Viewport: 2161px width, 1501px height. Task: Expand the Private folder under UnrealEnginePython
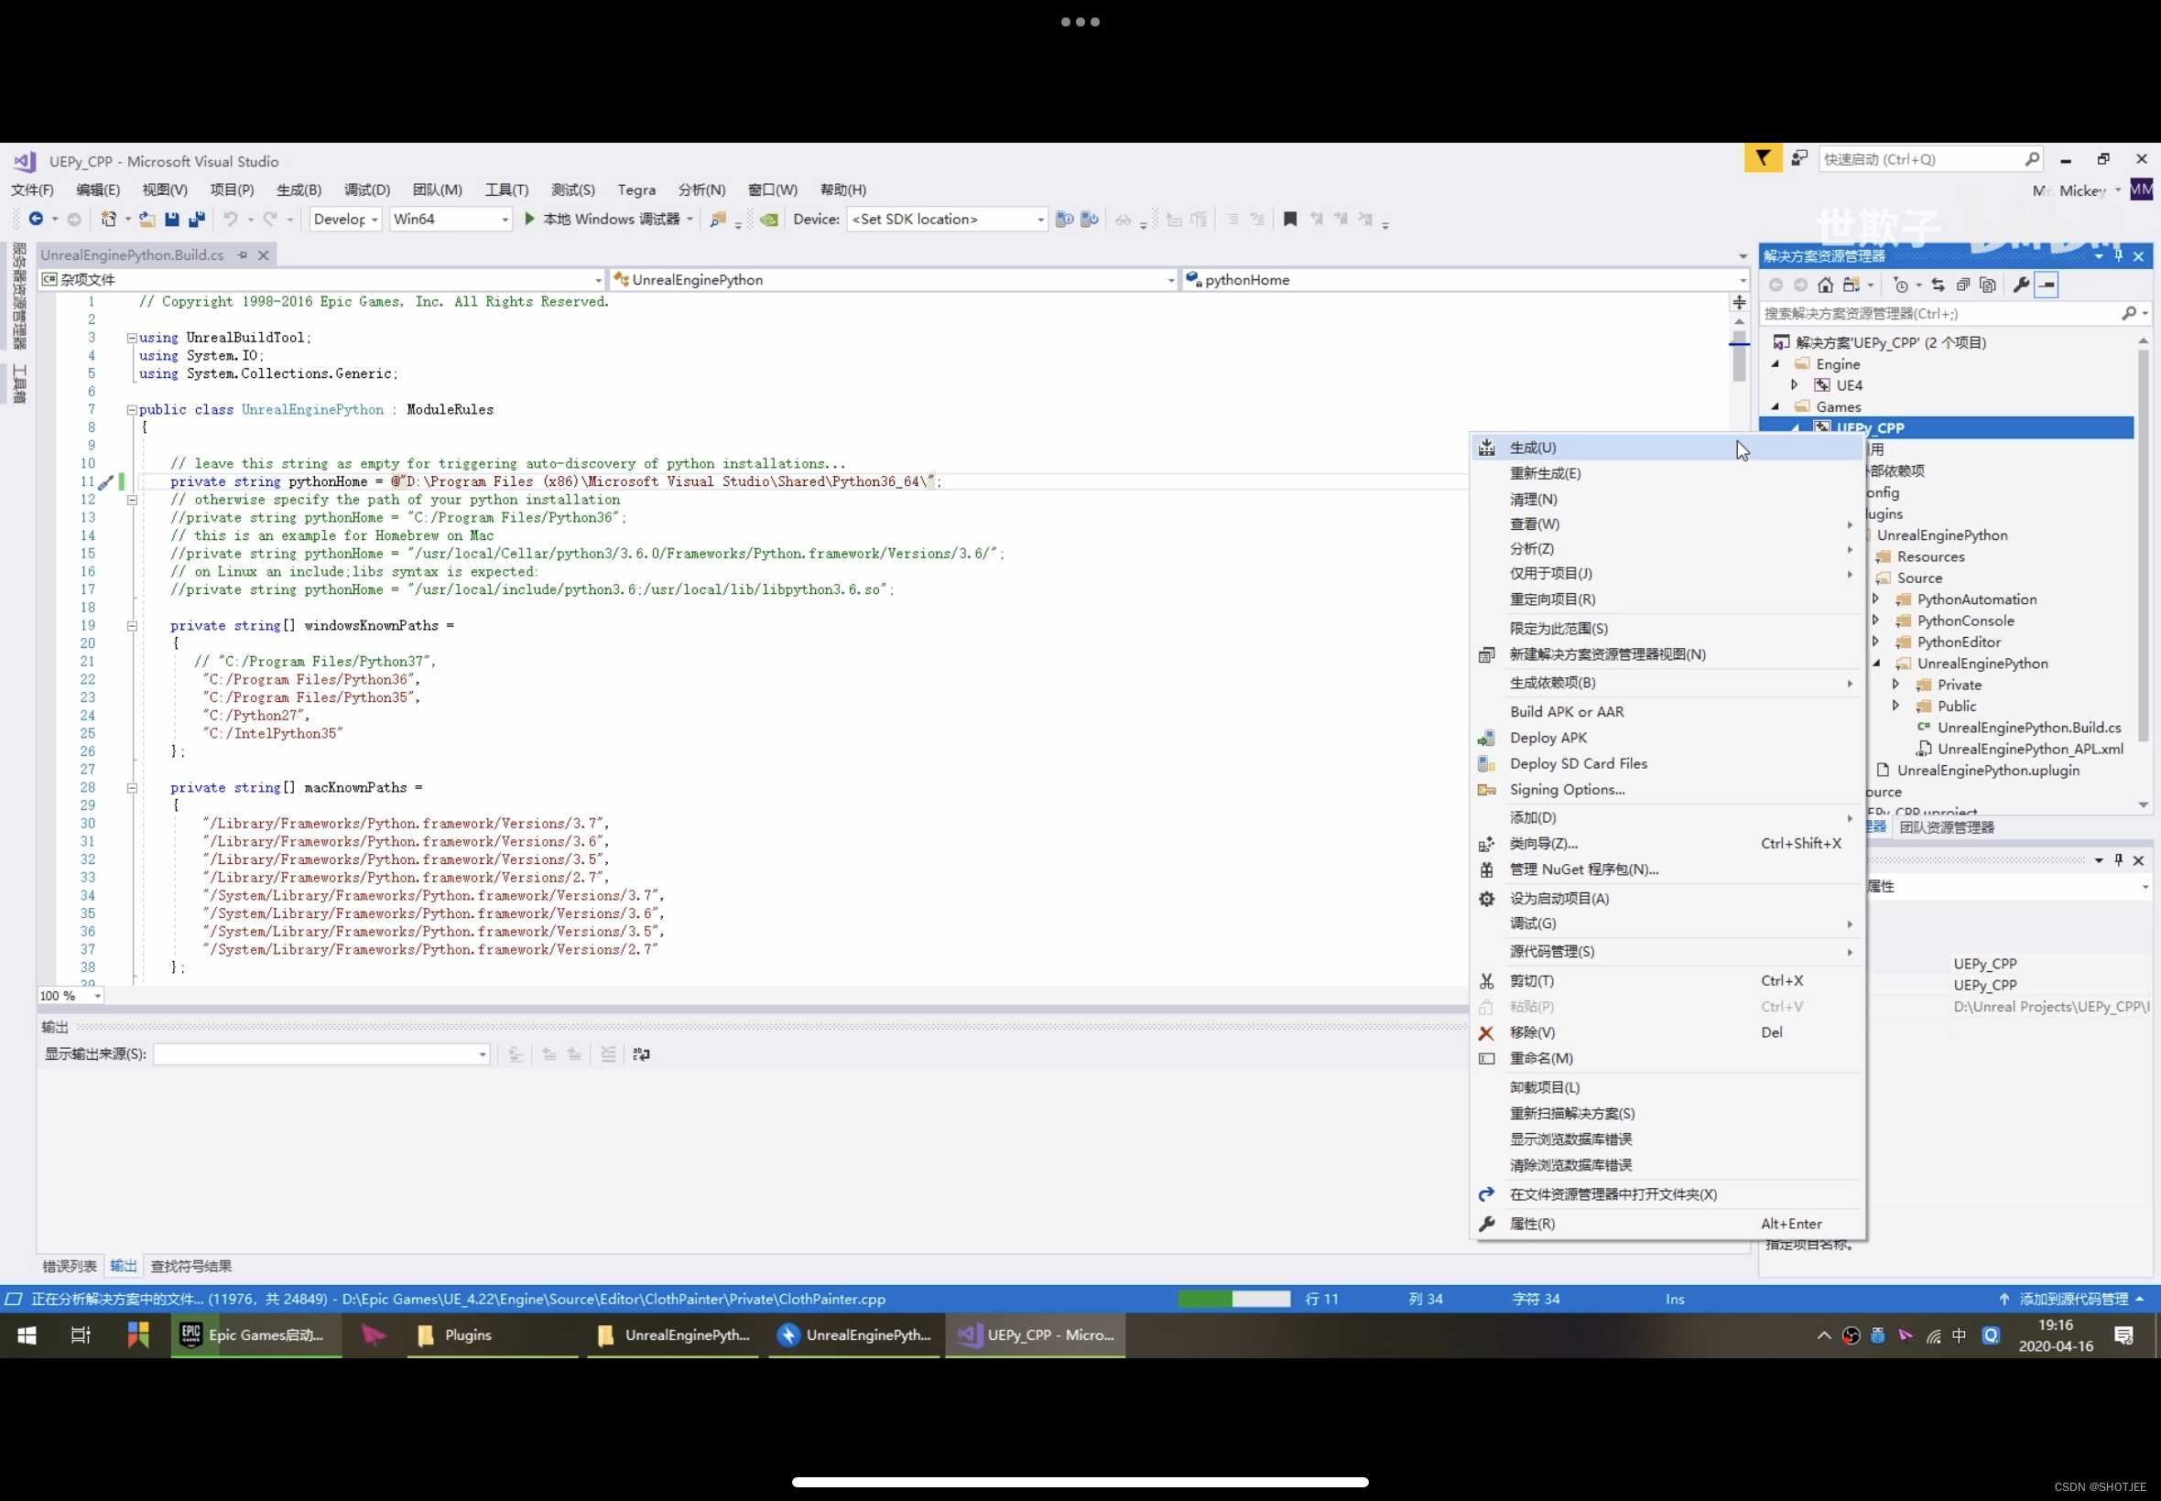[1895, 685]
